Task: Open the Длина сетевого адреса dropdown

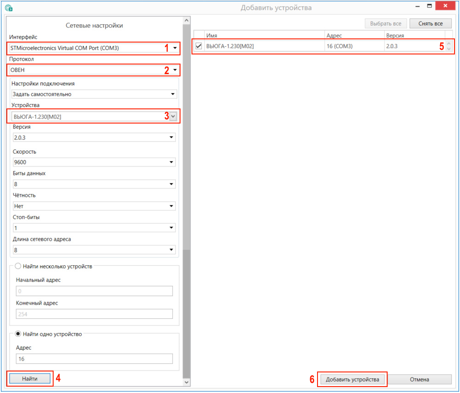Action: click(x=94, y=250)
